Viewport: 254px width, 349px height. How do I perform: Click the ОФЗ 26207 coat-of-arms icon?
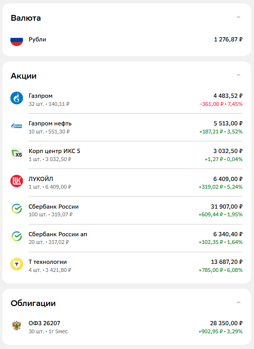tap(17, 326)
